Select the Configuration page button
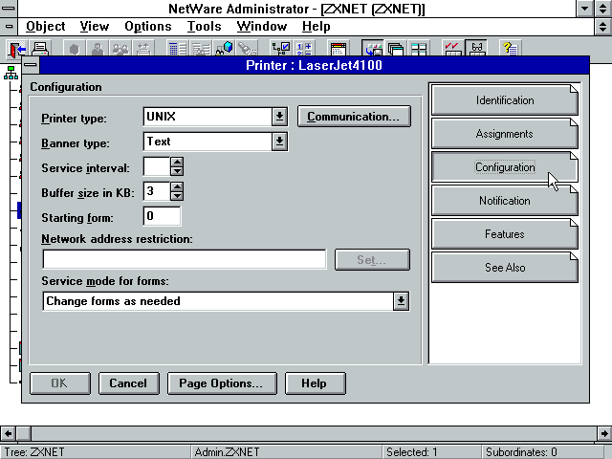The width and height of the screenshot is (612, 459). coord(505,167)
